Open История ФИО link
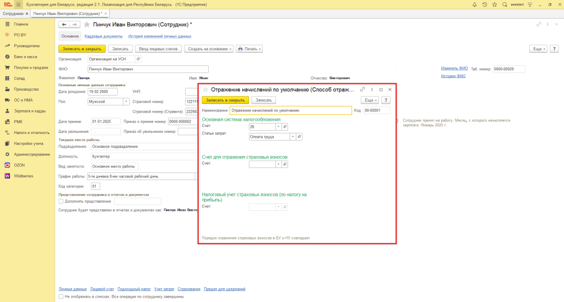 click(453, 76)
